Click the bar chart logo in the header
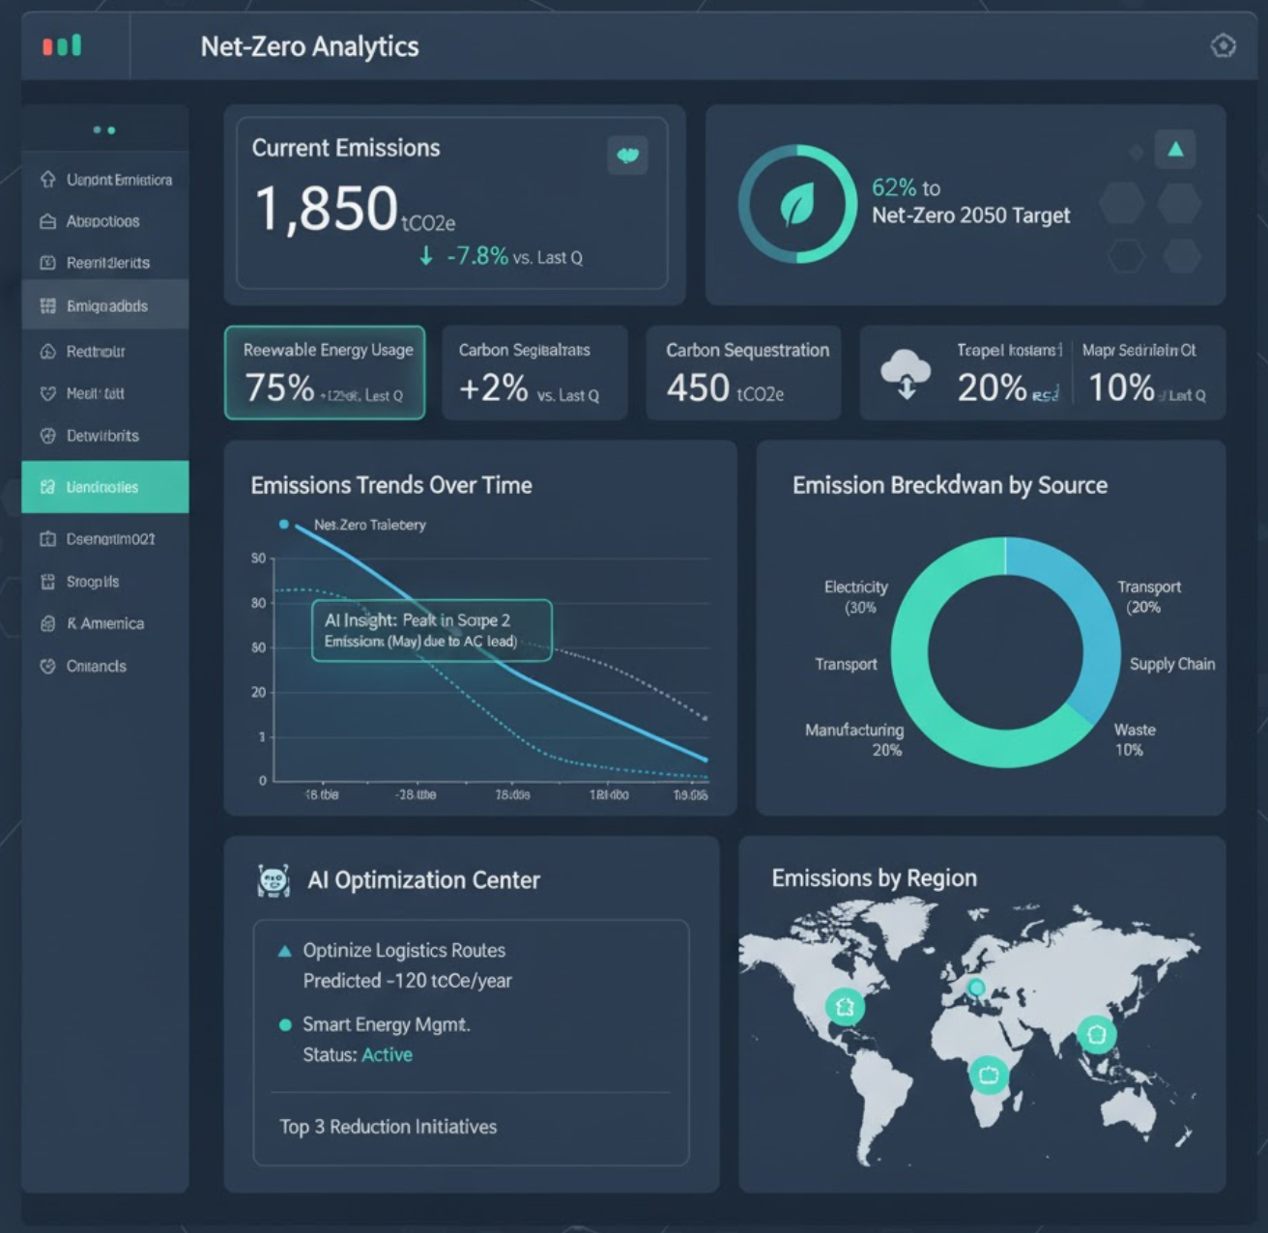 [61, 45]
